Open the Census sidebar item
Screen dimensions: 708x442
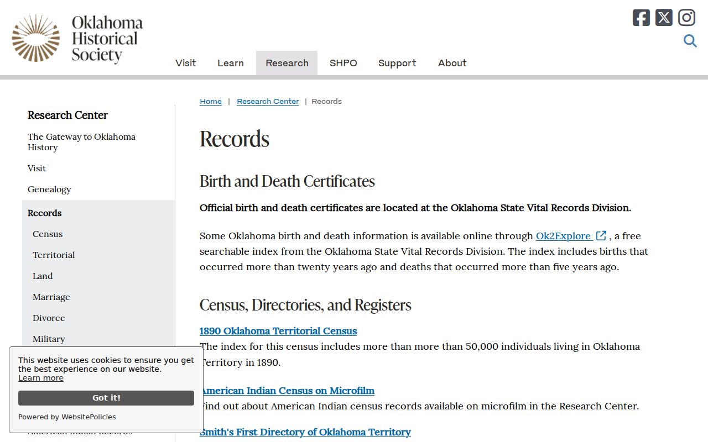click(48, 234)
